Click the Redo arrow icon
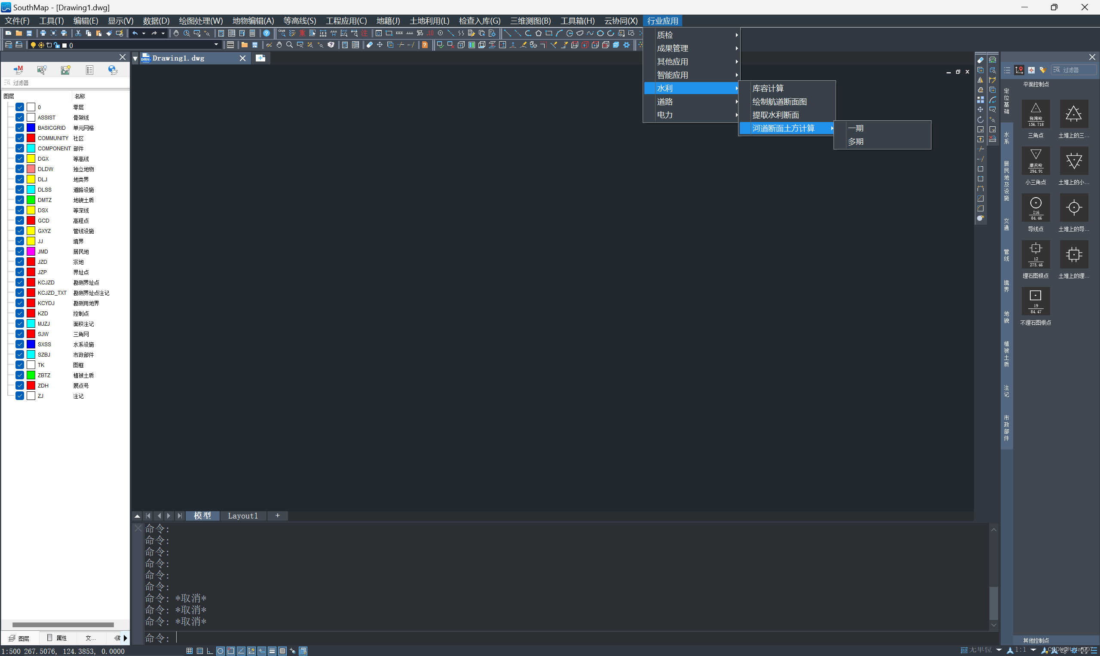 (x=154, y=33)
